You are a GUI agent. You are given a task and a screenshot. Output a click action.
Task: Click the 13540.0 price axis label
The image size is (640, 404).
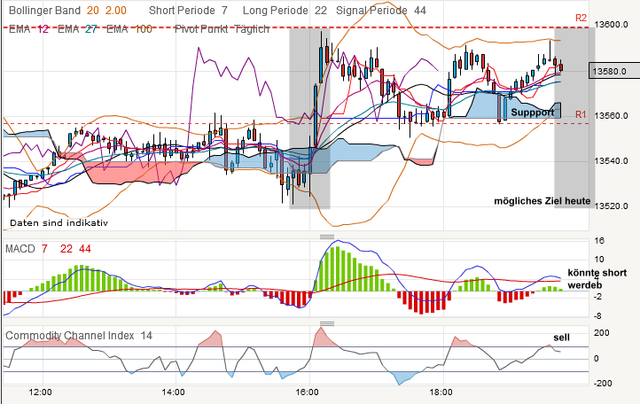(x=611, y=160)
